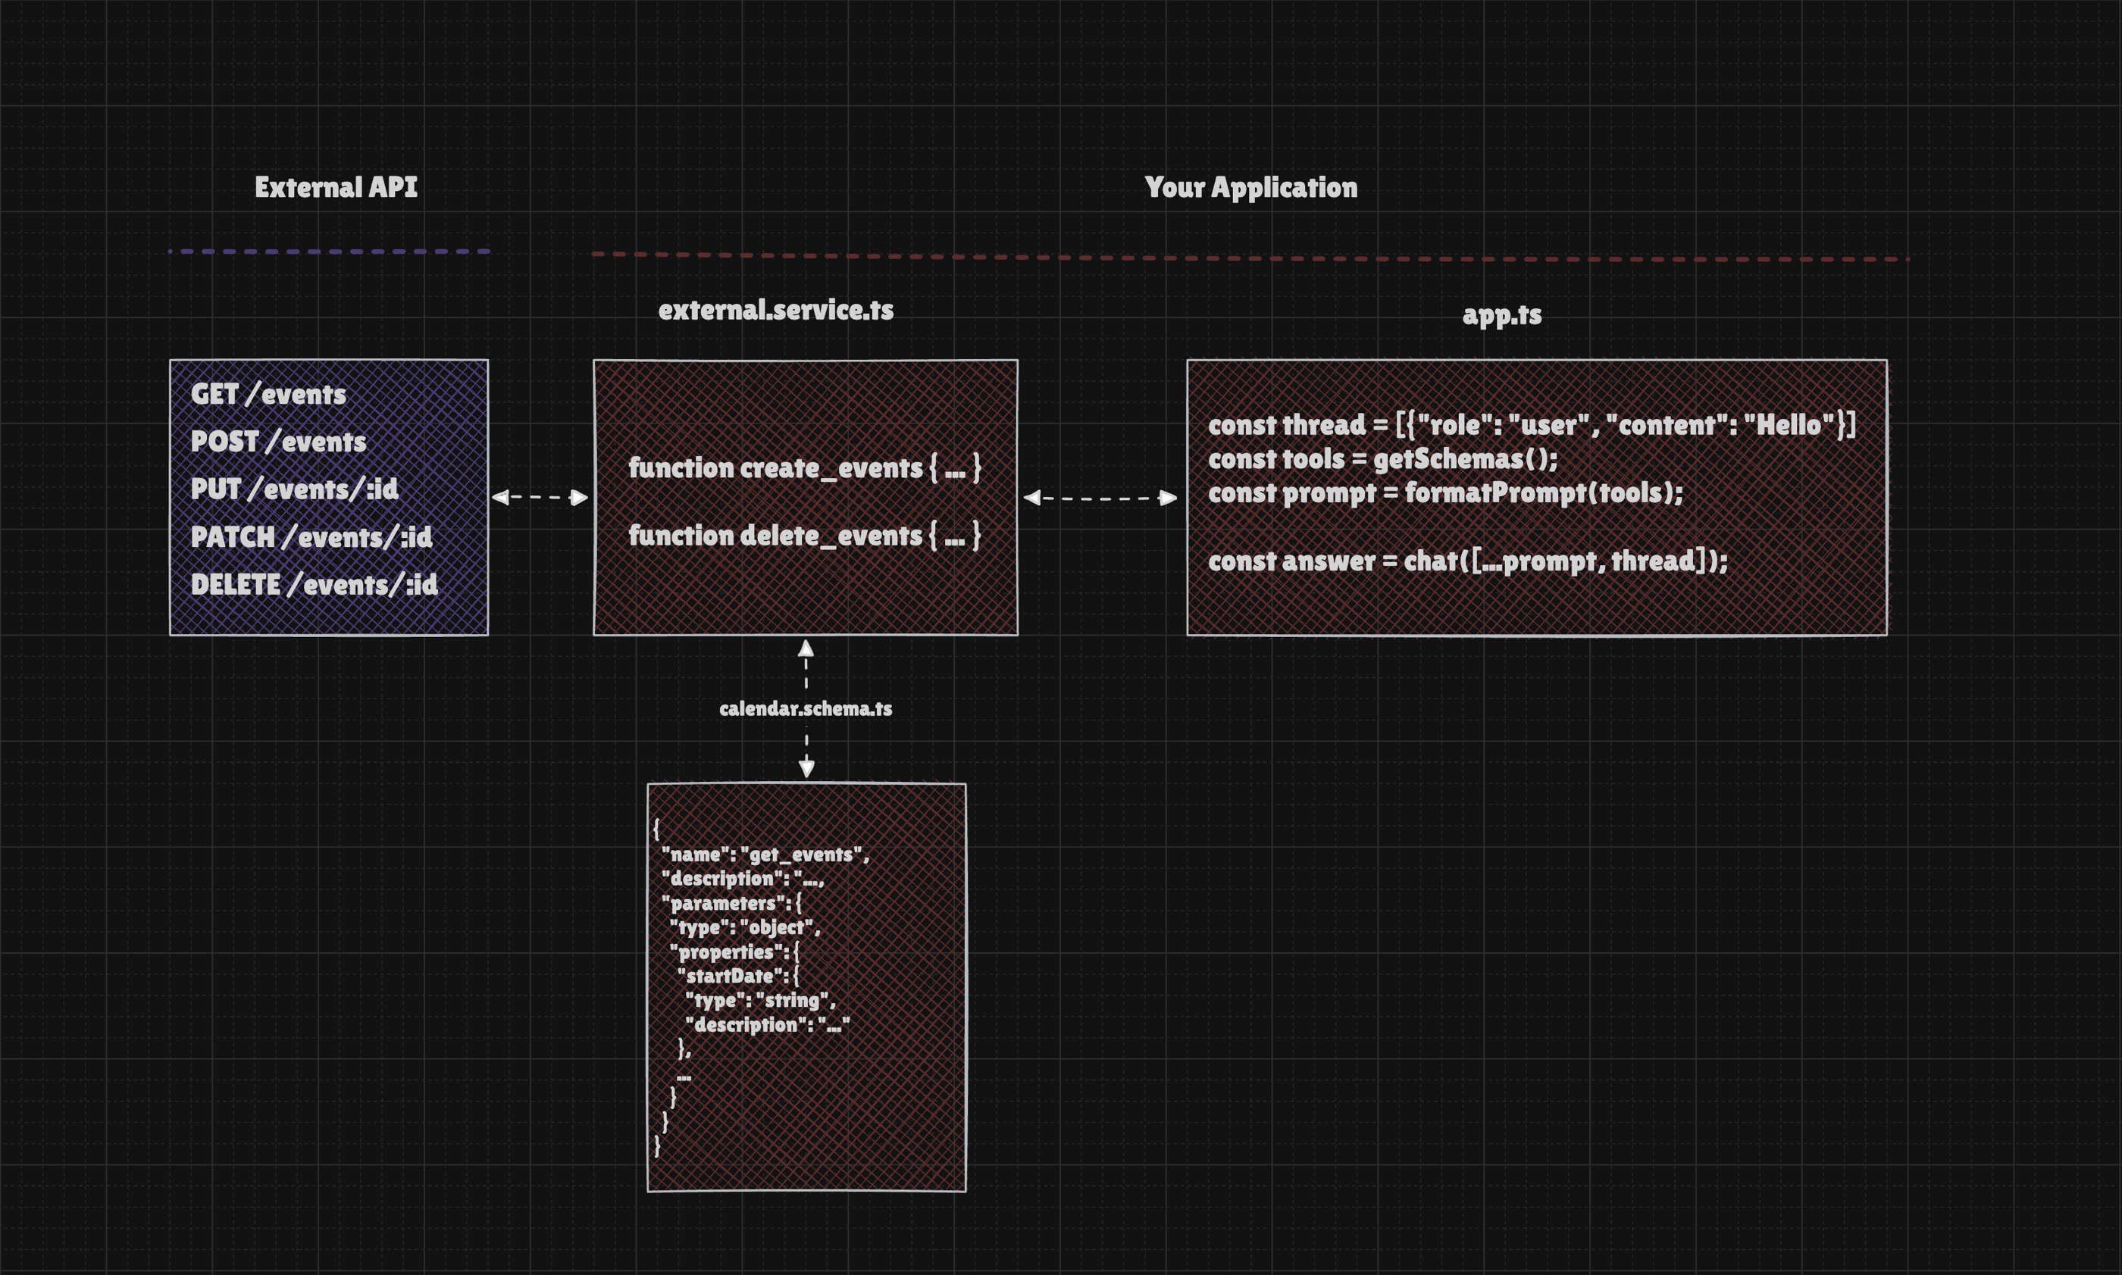This screenshot has width=2122, height=1275.
Task: Select the purple dashed line under External API
Action: point(329,252)
